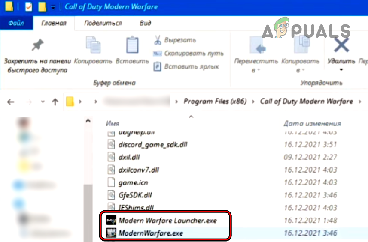This screenshot has width=368, height=242.
Task: Sort by the Имя column header
Action: point(113,123)
